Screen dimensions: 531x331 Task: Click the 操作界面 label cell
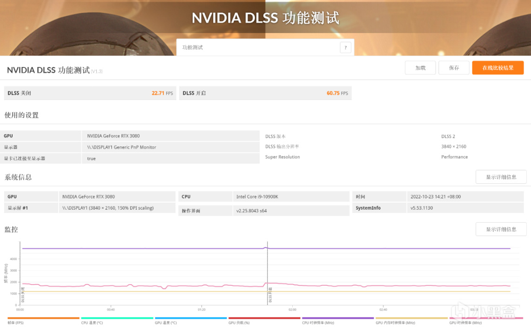[x=205, y=211]
